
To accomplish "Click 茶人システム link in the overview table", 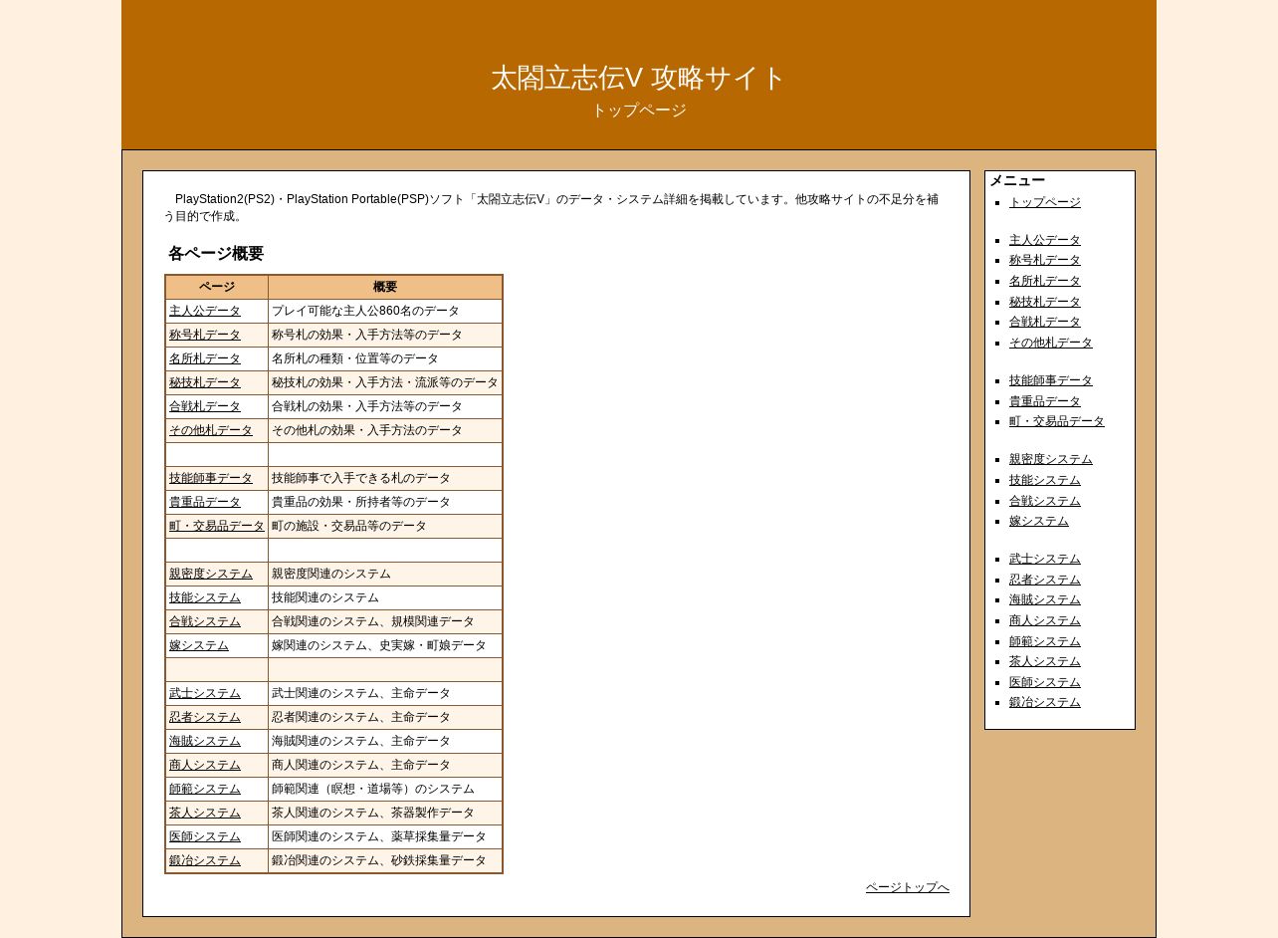I will [x=204, y=813].
